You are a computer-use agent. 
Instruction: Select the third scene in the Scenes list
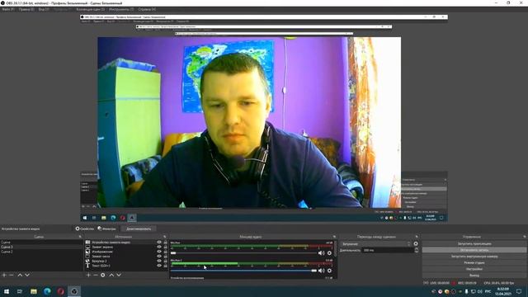pyautogui.click(x=41, y=252)
